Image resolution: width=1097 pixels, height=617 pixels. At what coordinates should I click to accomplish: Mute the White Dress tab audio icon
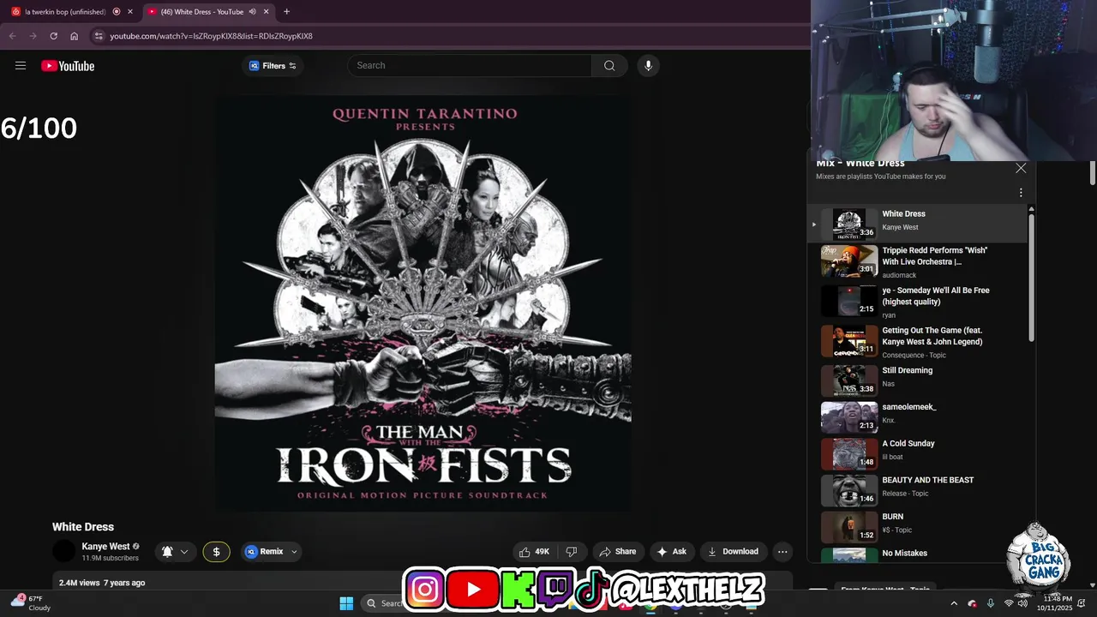point(252,12)
